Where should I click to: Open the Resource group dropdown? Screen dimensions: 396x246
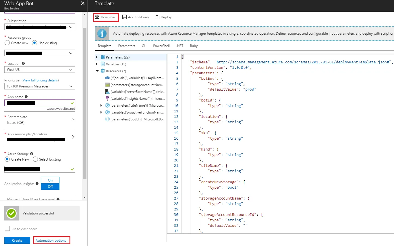[40, 53]
